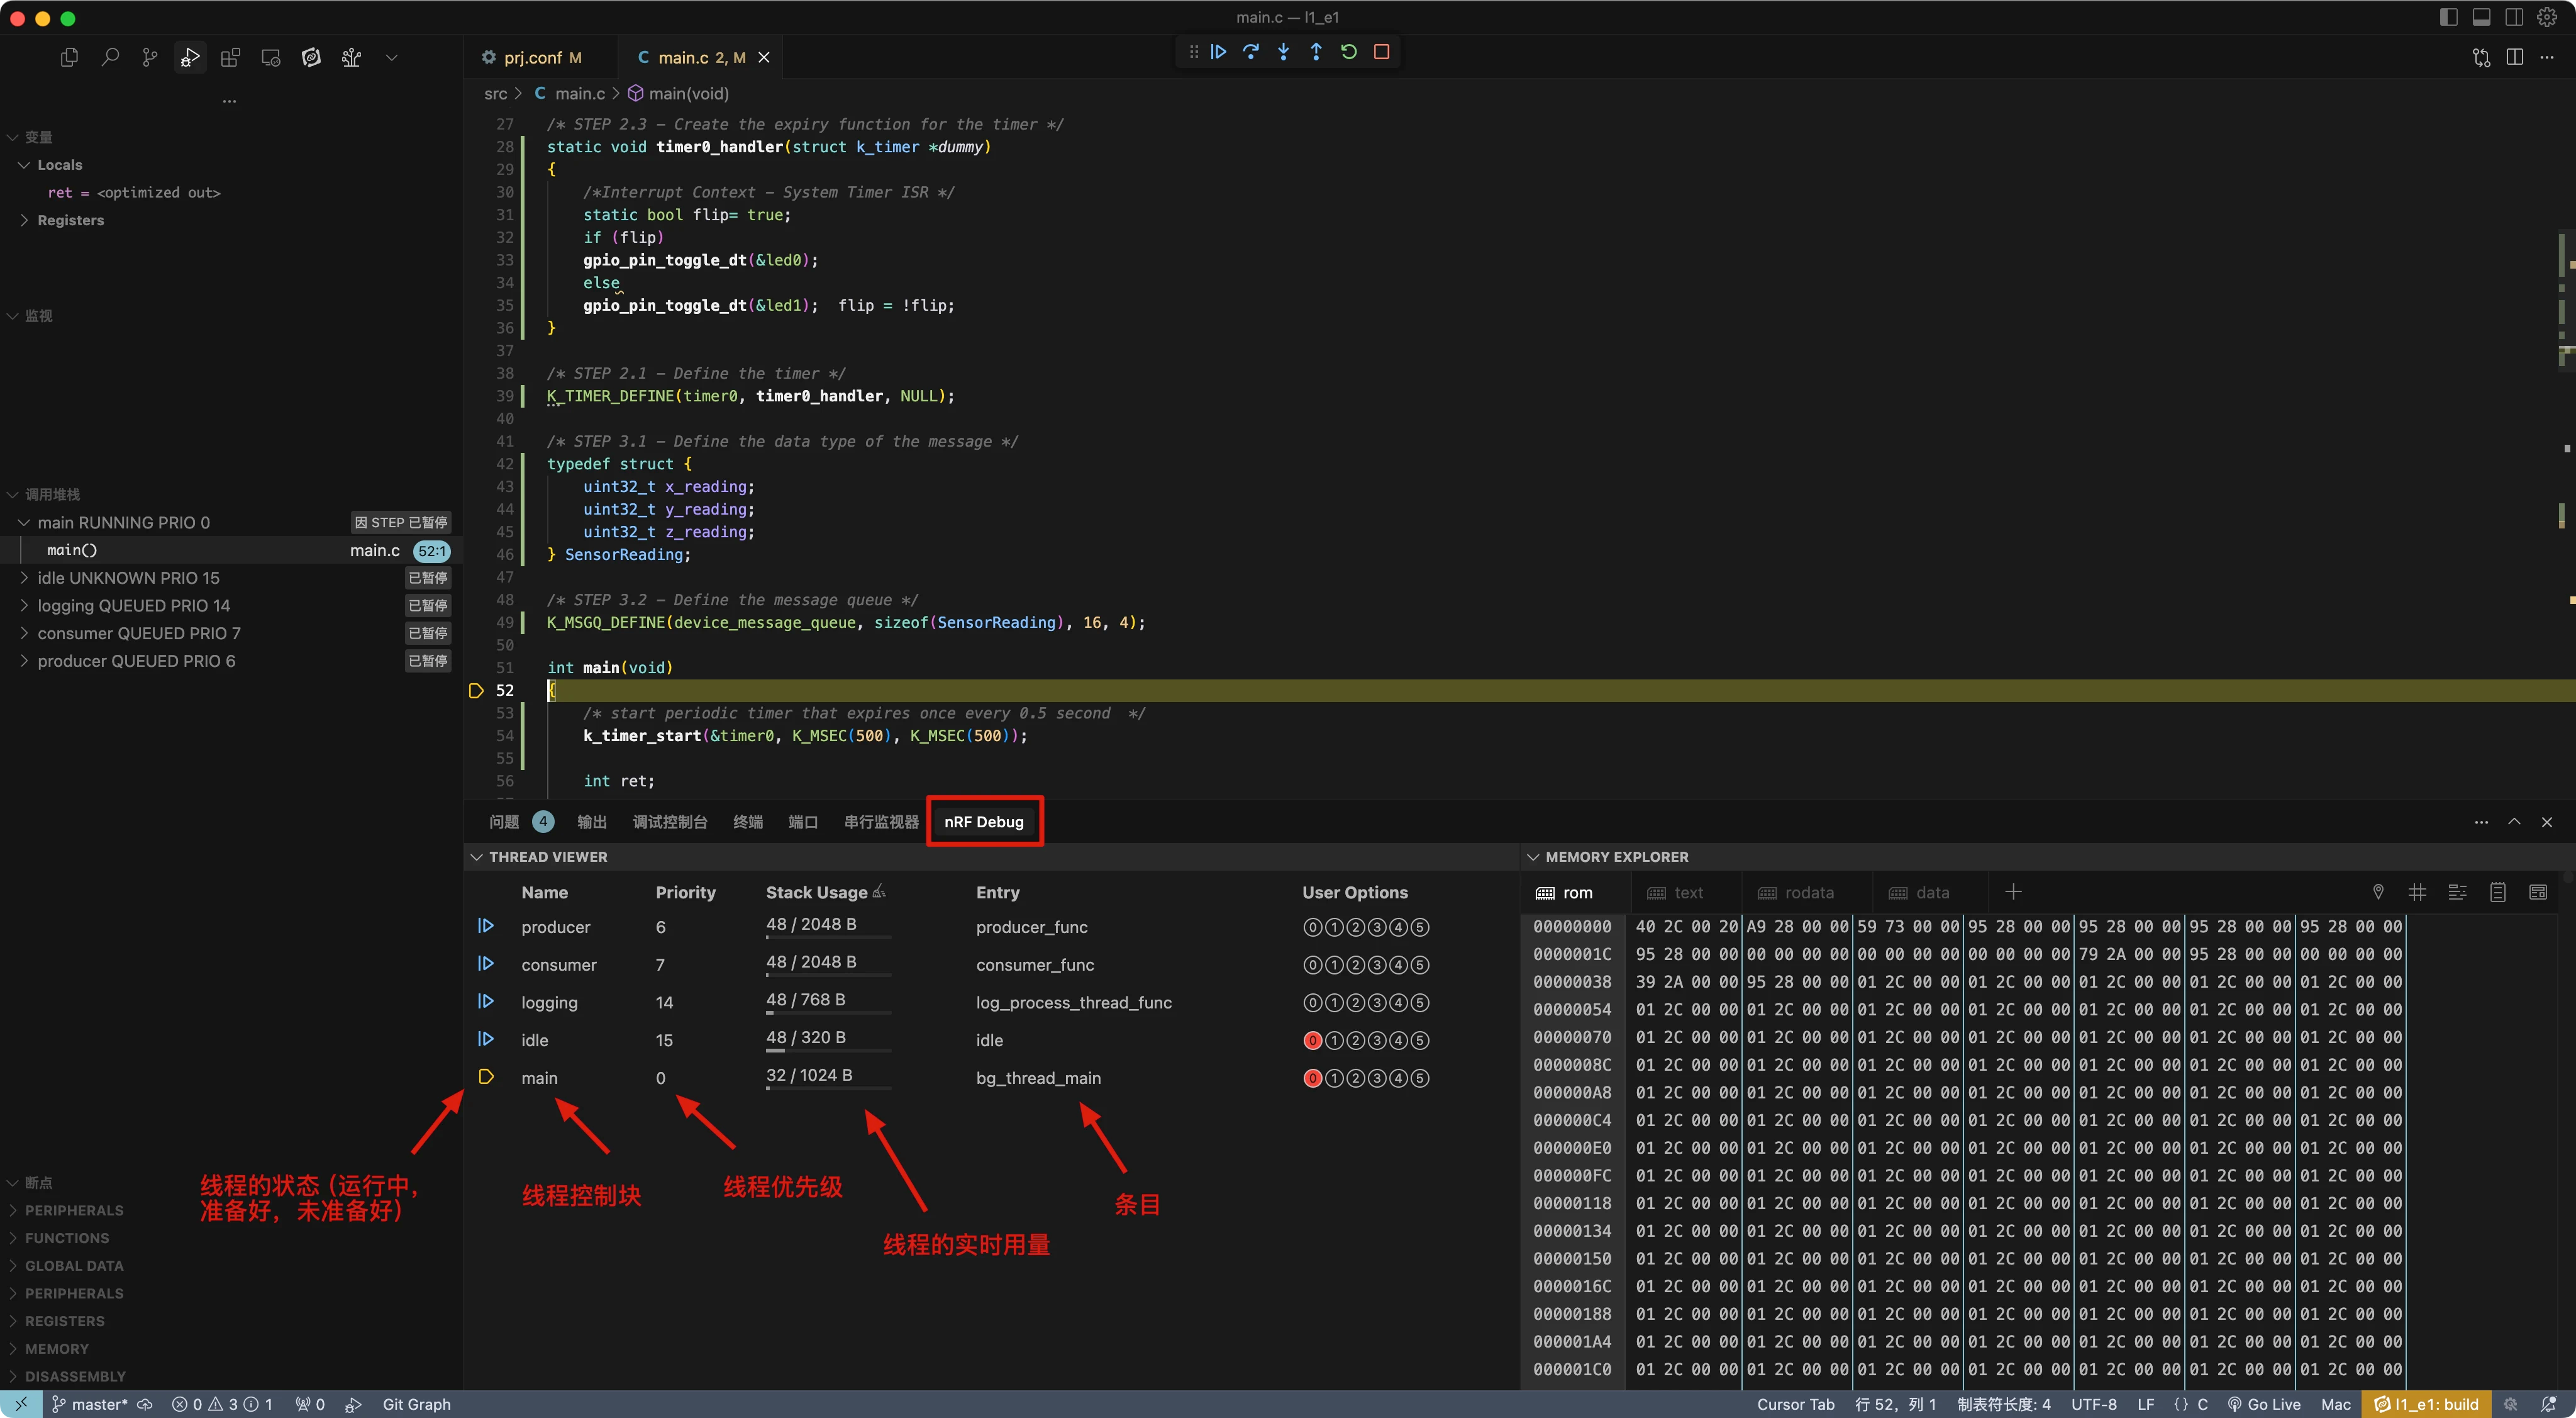Click the Step Over debug icon
The width and height of the screenshot is (2576, 1418).
tap(1251, 52)
